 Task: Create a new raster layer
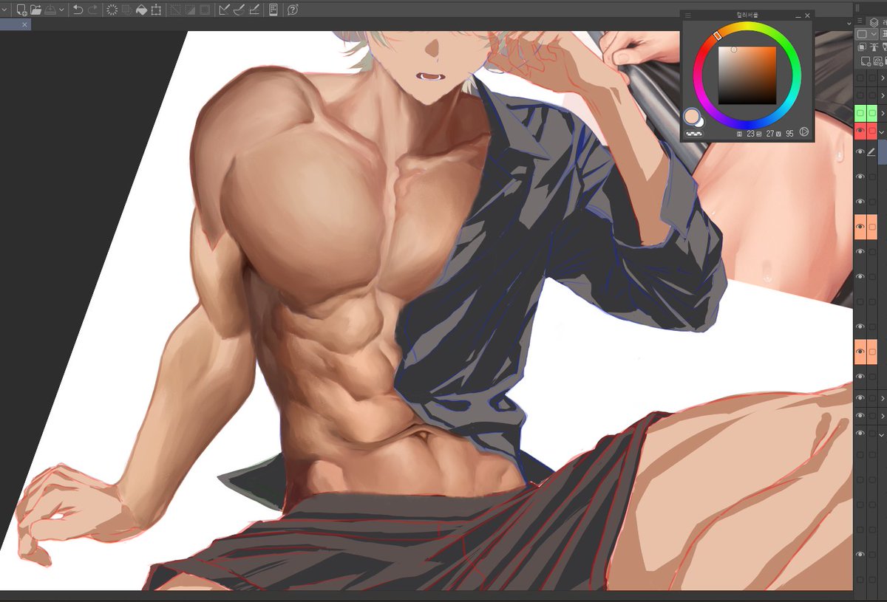pos(866,61)
